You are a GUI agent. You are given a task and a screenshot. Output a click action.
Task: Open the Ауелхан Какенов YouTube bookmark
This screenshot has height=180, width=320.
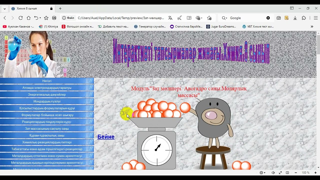[18, 26]
